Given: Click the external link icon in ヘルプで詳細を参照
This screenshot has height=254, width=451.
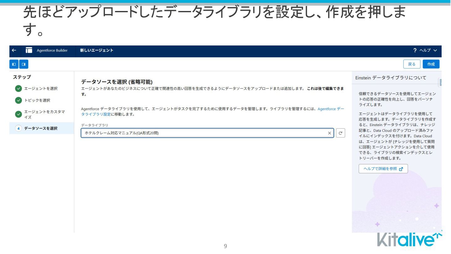Looking at the screenshot, I should (402, 169).
